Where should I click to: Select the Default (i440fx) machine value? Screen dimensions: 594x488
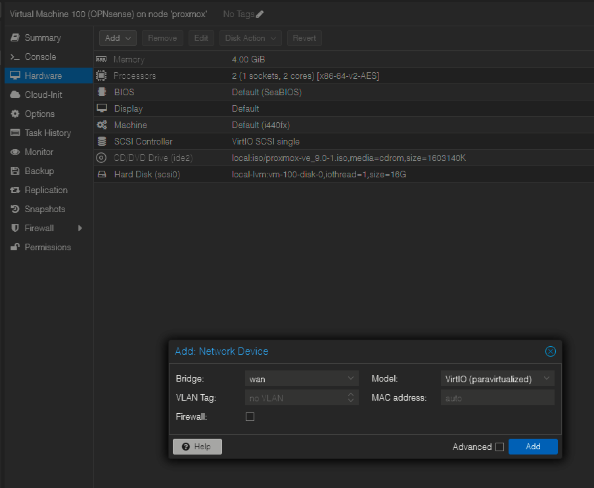pos(261,125)
